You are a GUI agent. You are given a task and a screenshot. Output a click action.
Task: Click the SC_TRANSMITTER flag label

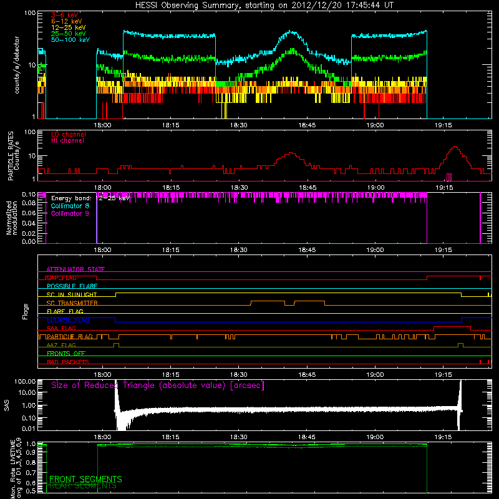(x=72, y=303)
